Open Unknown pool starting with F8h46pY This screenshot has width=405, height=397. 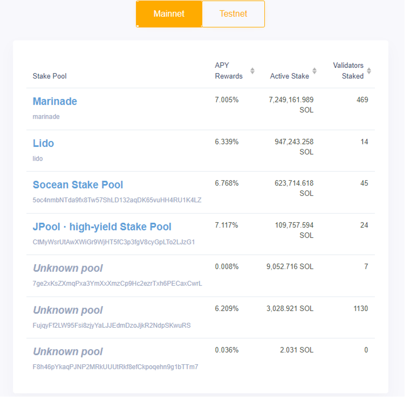[x=68, y=351]
